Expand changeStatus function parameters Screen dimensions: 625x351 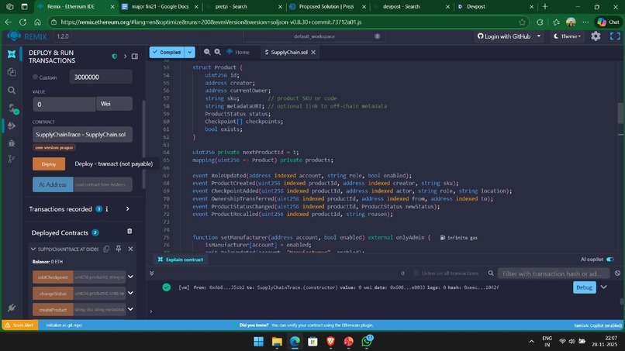coord(130,293)
